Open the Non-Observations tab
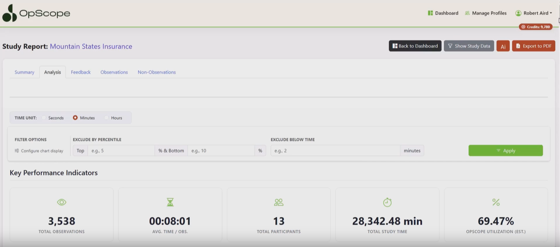Viewport: 560px width, 247px height. pos(157,72)
